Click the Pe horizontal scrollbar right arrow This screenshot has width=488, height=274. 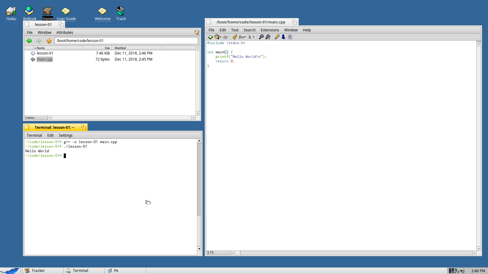click(474, 253)
